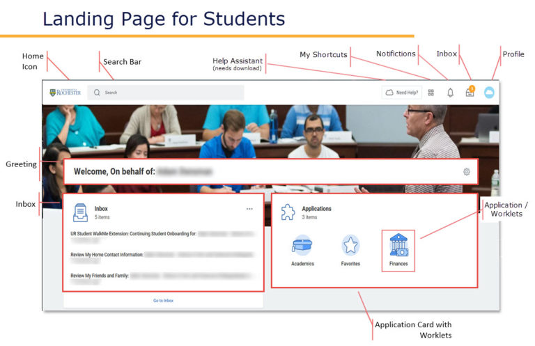Click the University of Rochester home logo
The image size is (535, 346).
click(65, 93)
